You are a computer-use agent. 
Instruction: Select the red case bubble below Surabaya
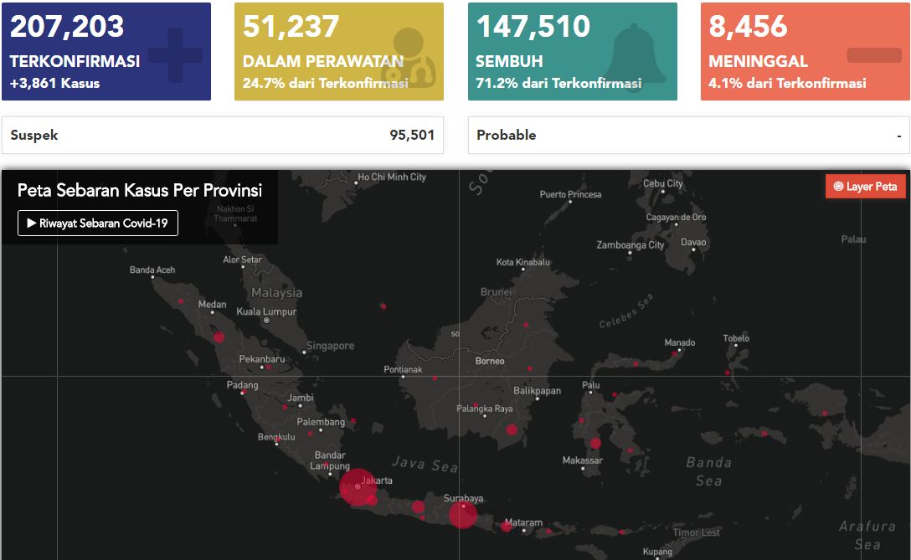pyautogui.click(x=462, y=514)
